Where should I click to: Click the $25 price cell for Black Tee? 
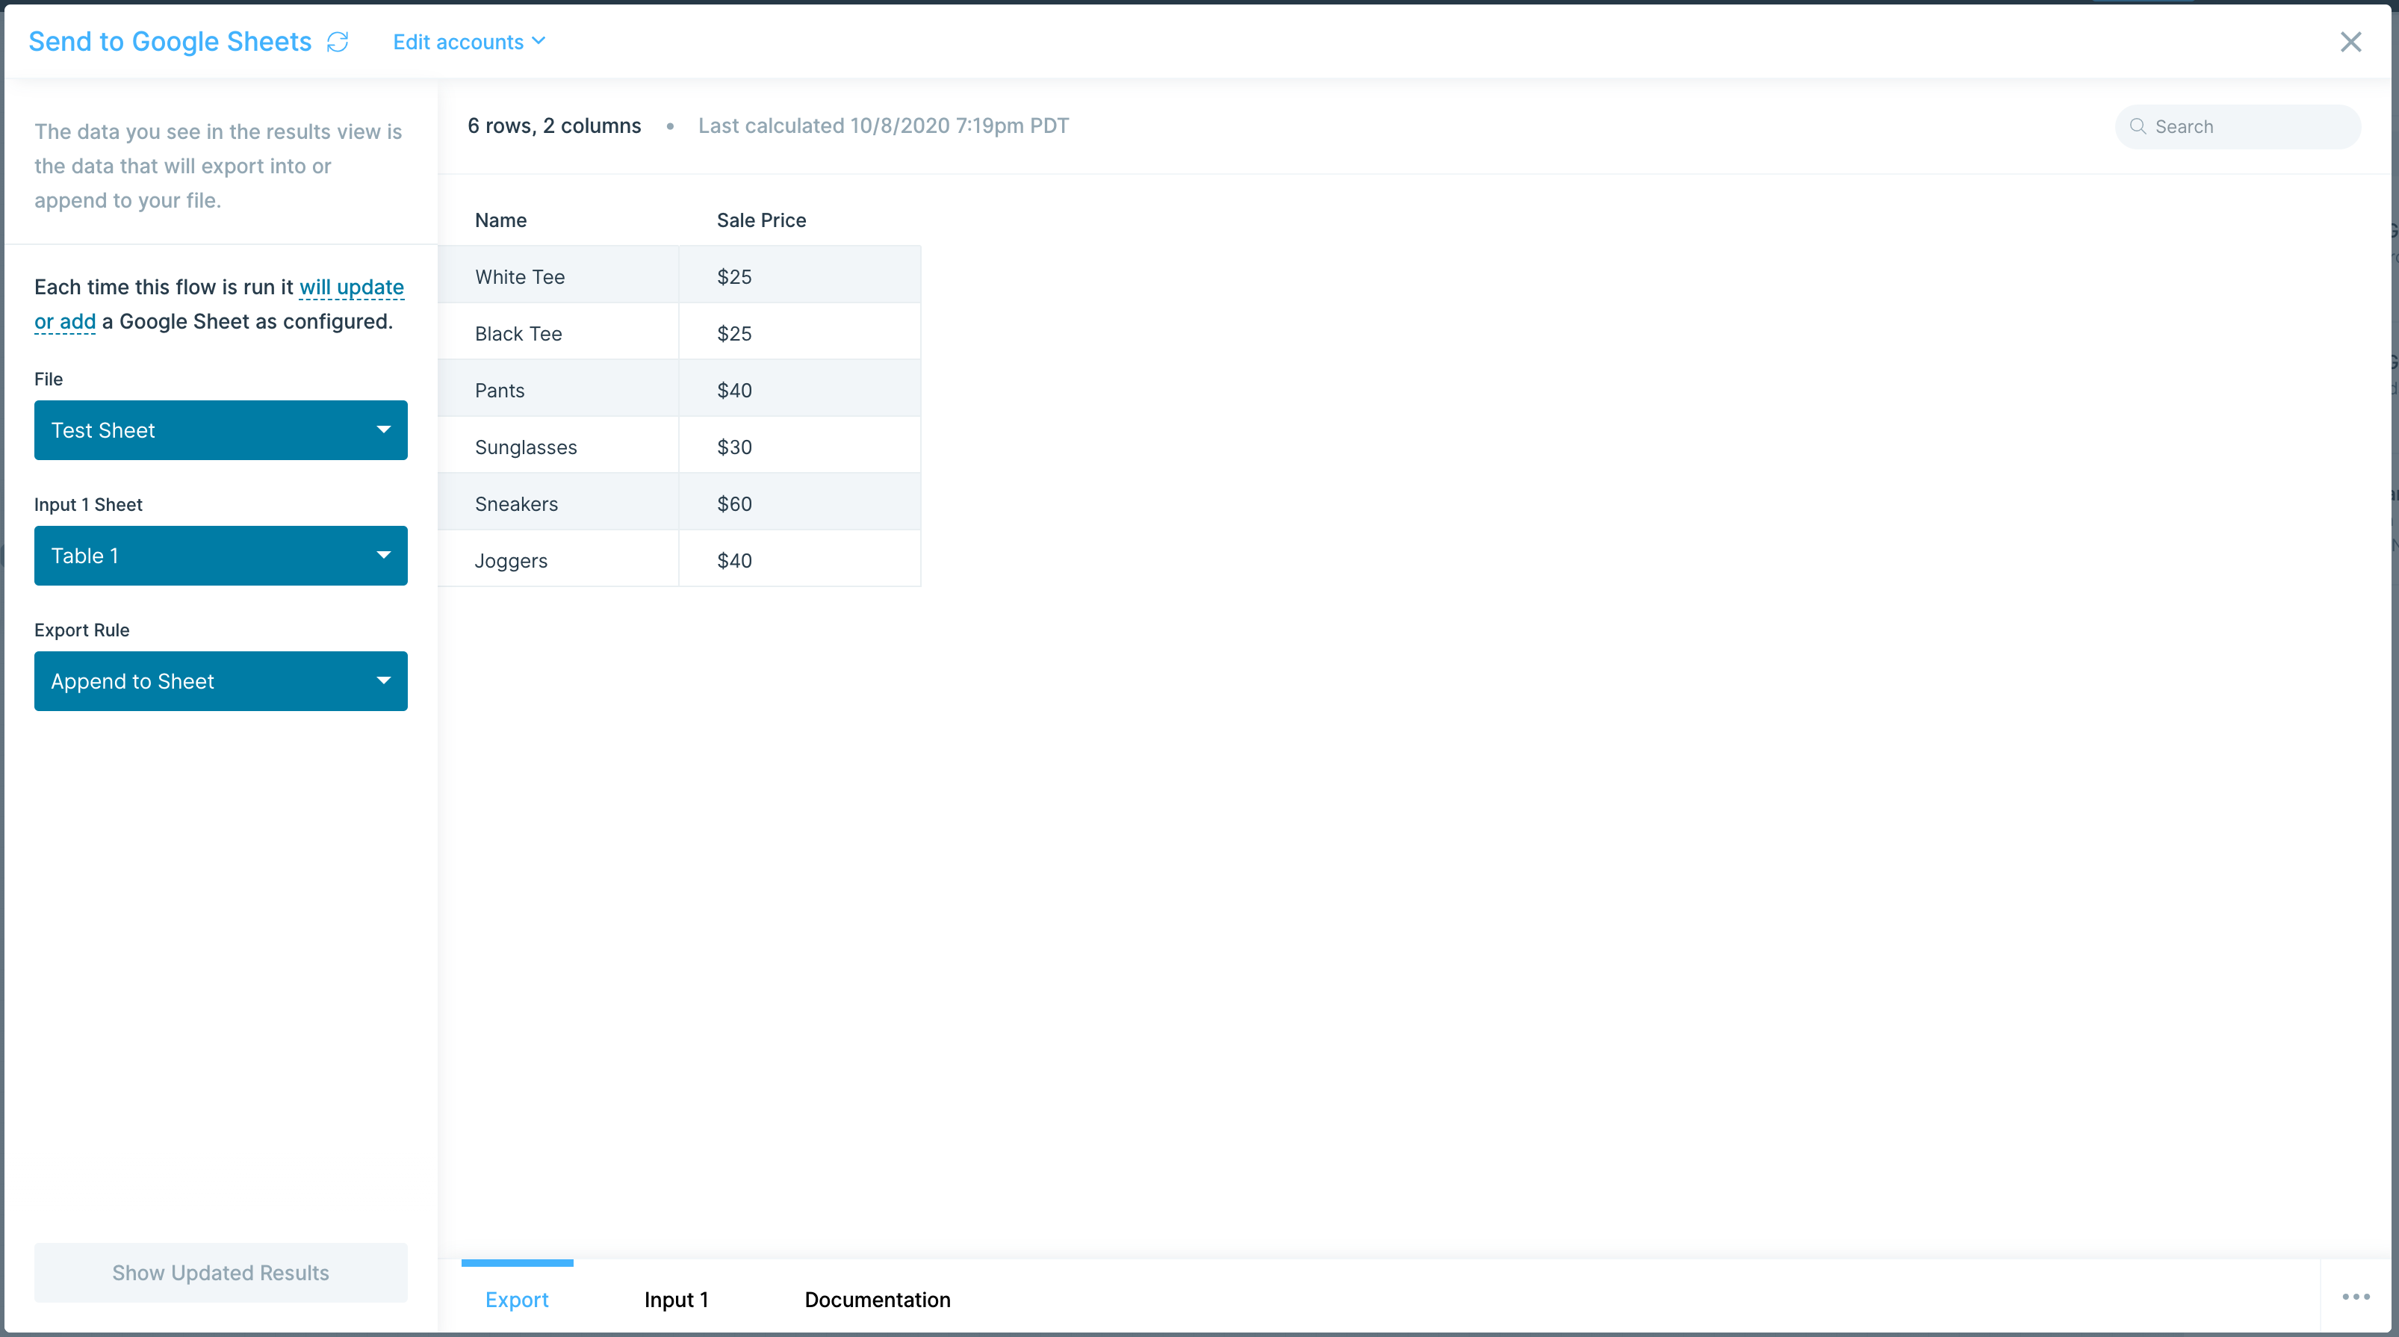tap(800, 333)
